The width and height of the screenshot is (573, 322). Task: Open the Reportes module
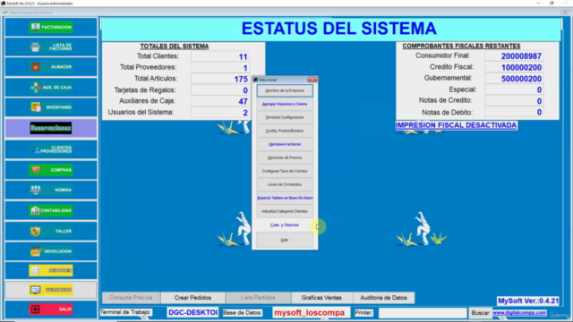pyautogui.click(x=51, y=270)
